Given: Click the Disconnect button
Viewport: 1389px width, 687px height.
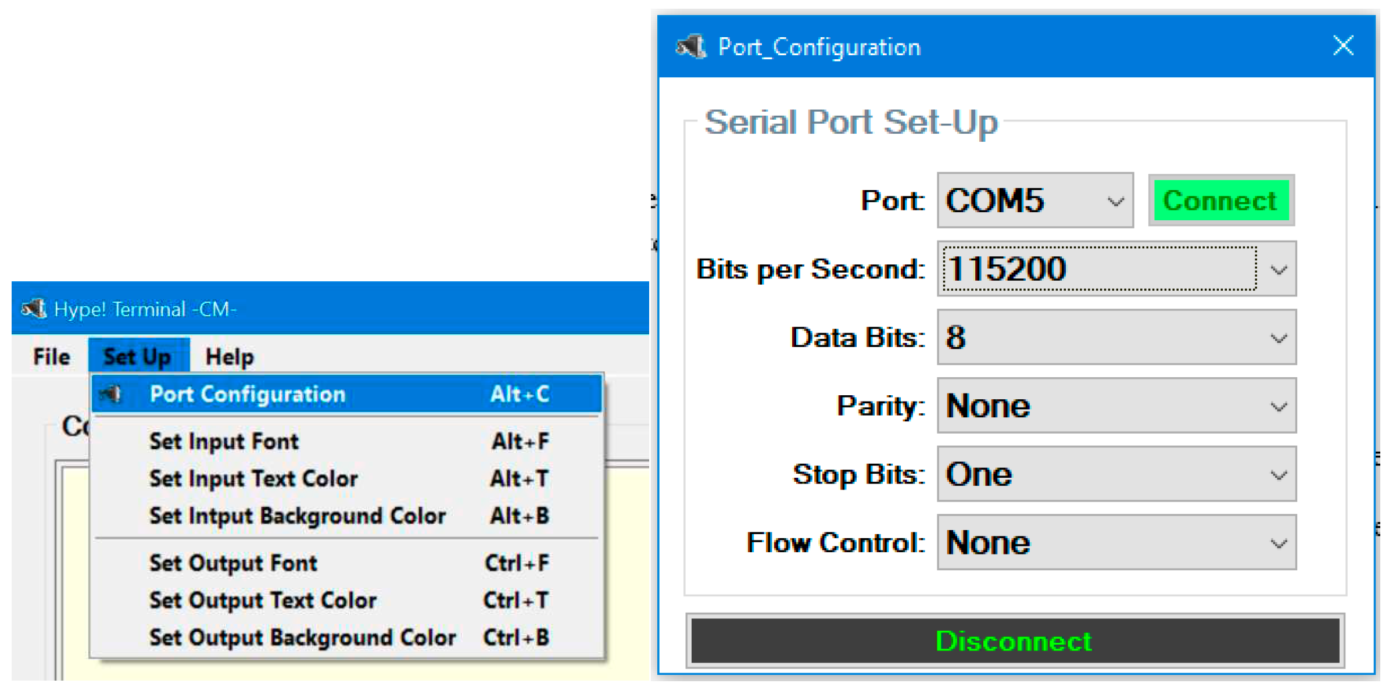Looking at the screenshot, I should (x=1014, y=642).
